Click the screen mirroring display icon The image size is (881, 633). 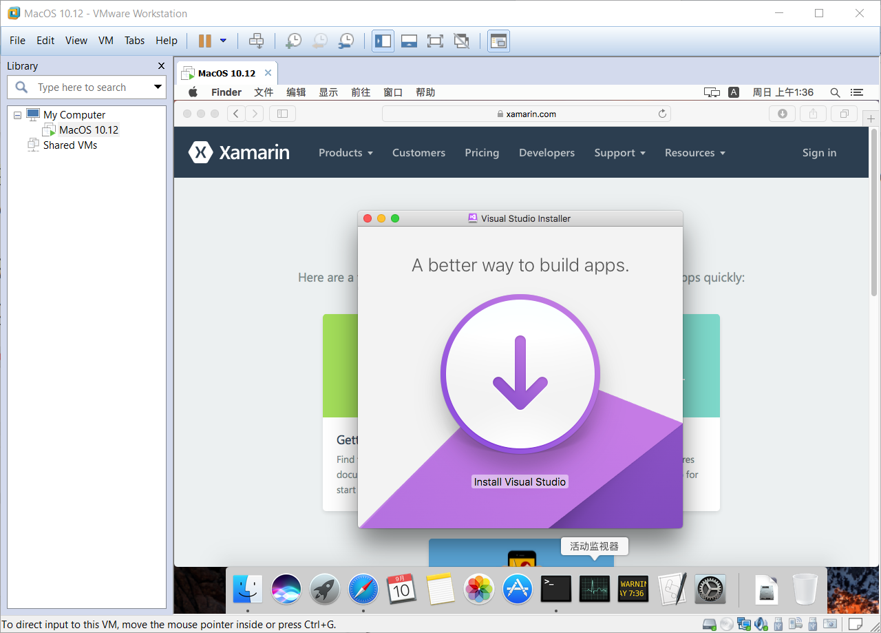pyautogui.click(x=712, y=92)
